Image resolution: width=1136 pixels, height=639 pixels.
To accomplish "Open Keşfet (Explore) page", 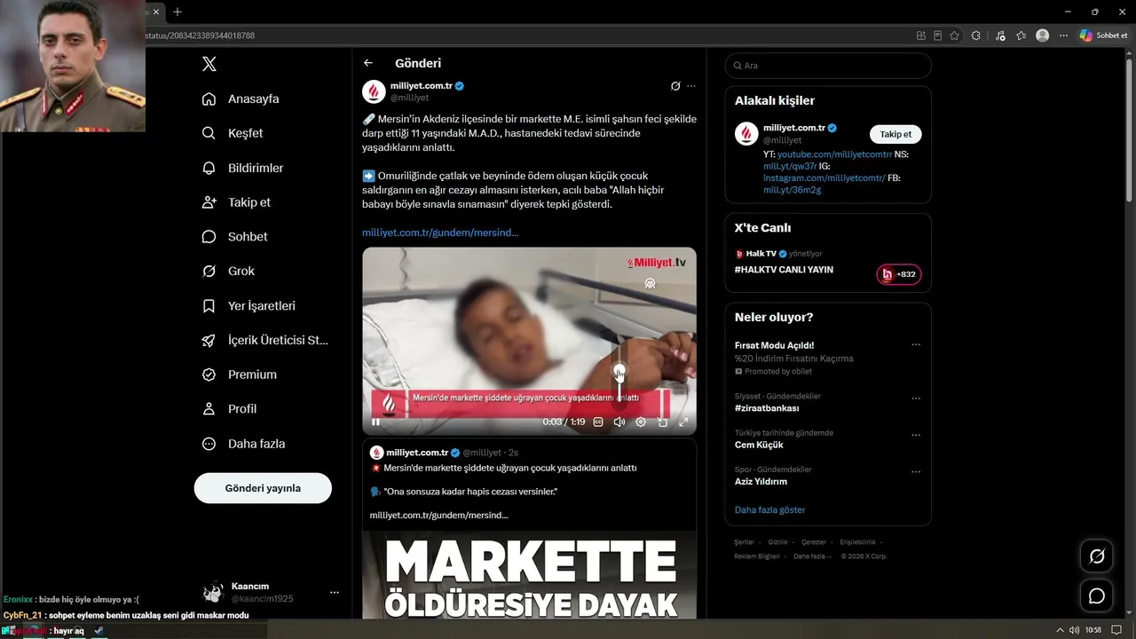I will coord(233,133).
